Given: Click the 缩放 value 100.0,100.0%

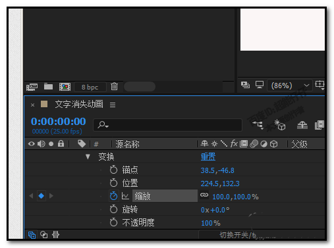Looking at the screenshot, I should click(235, 197).
